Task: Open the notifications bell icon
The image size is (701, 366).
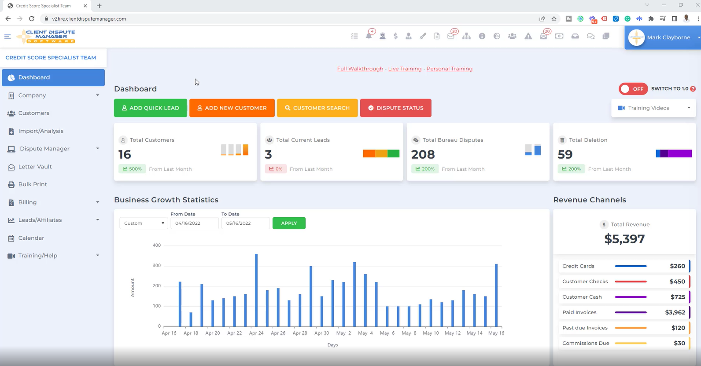Action: pos(369,37)
